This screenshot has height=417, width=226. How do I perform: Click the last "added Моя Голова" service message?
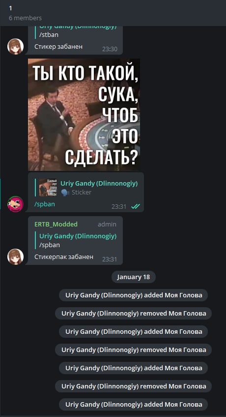click(134, 405)
